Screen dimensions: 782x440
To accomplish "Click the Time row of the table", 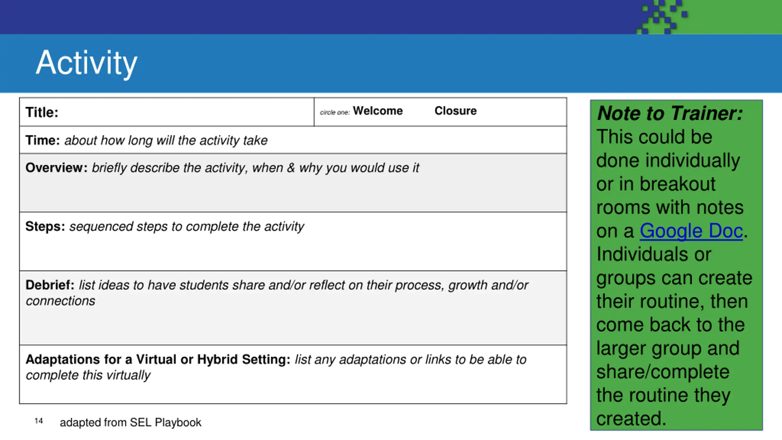I will coord(293,140).
